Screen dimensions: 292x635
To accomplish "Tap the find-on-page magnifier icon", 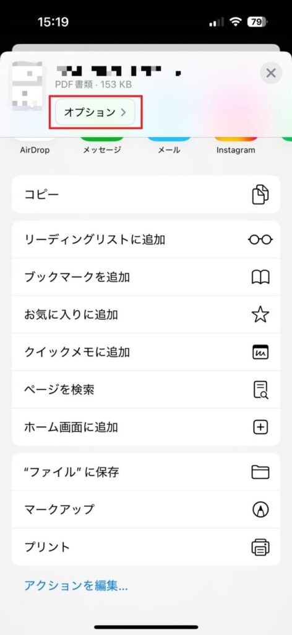I will point(260,389).
